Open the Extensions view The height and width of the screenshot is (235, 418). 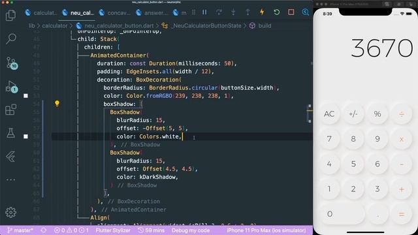10,110
